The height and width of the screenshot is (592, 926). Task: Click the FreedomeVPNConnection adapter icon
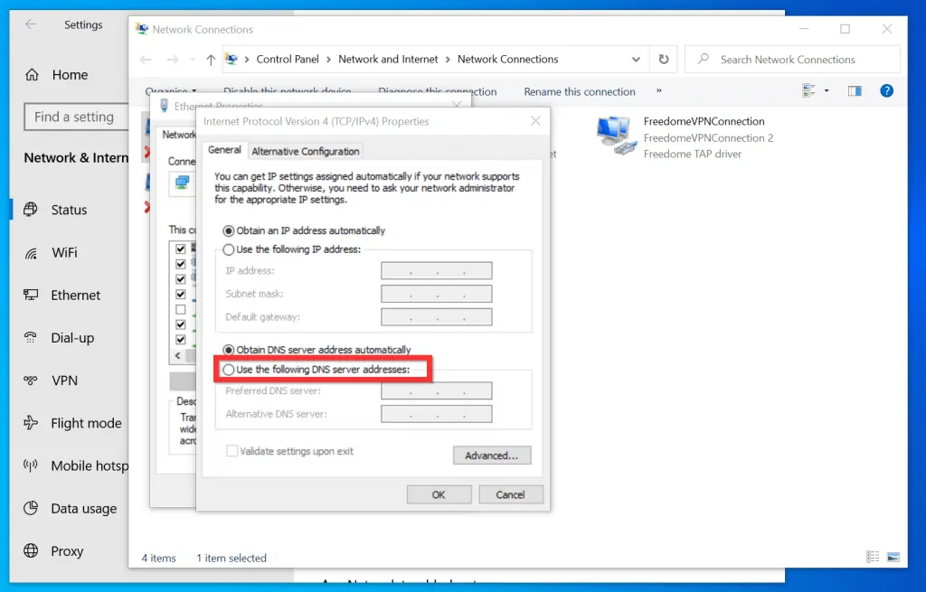coord(617,136)
